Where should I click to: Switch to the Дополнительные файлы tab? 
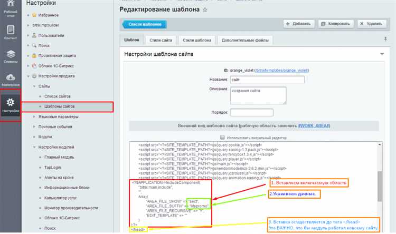coord(245,40)
